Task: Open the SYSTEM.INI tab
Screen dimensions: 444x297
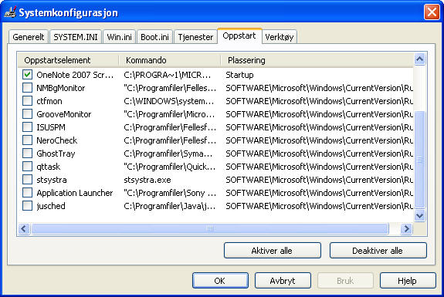Action: 76,37
